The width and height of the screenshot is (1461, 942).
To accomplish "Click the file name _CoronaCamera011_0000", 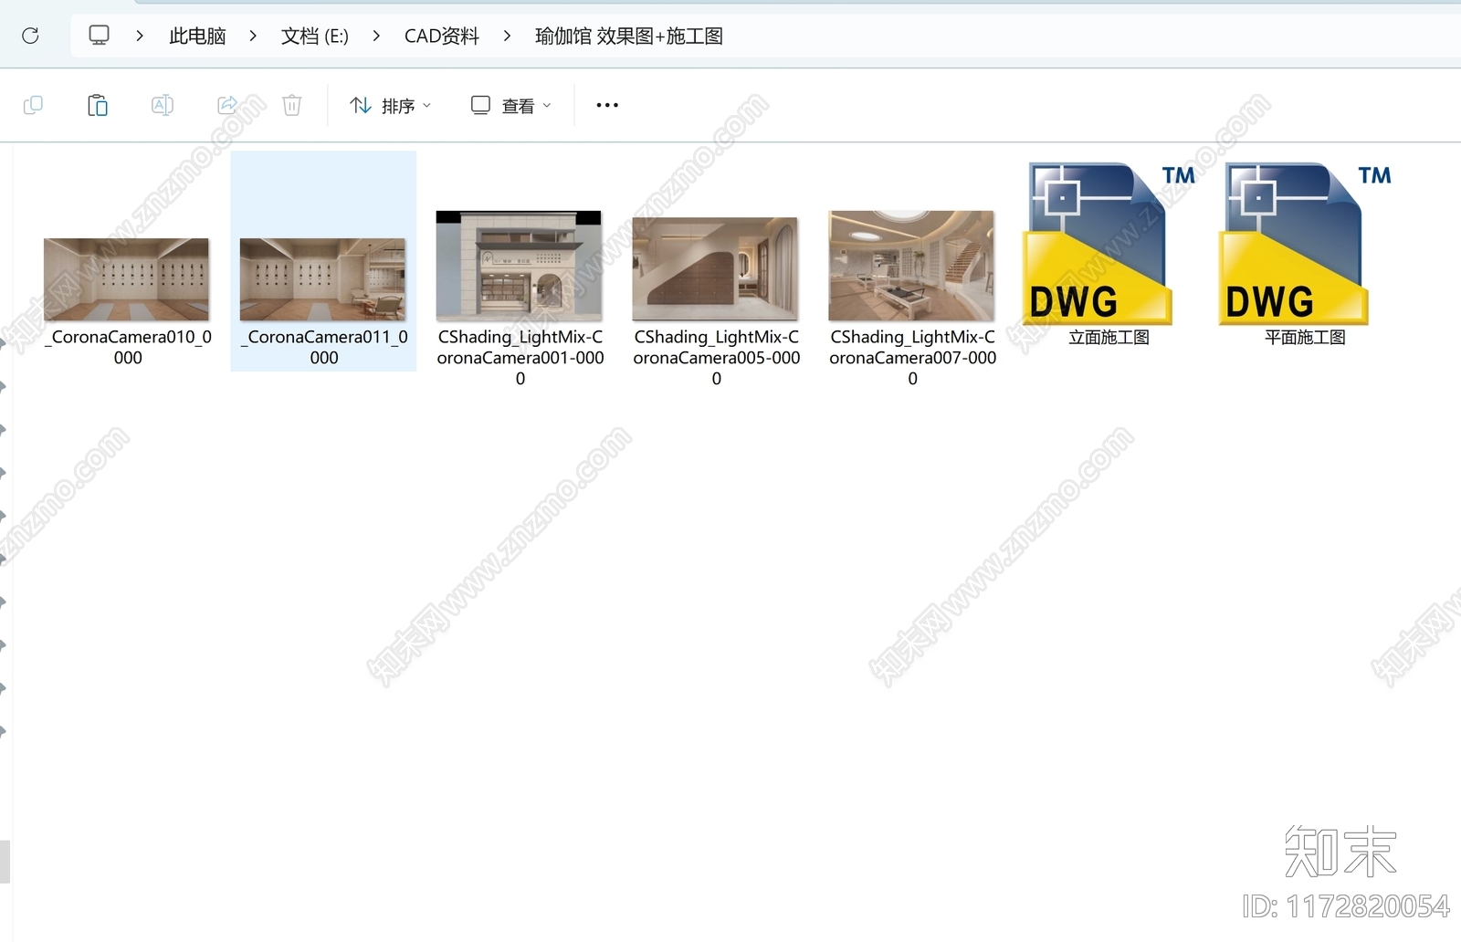I will 324,348.
